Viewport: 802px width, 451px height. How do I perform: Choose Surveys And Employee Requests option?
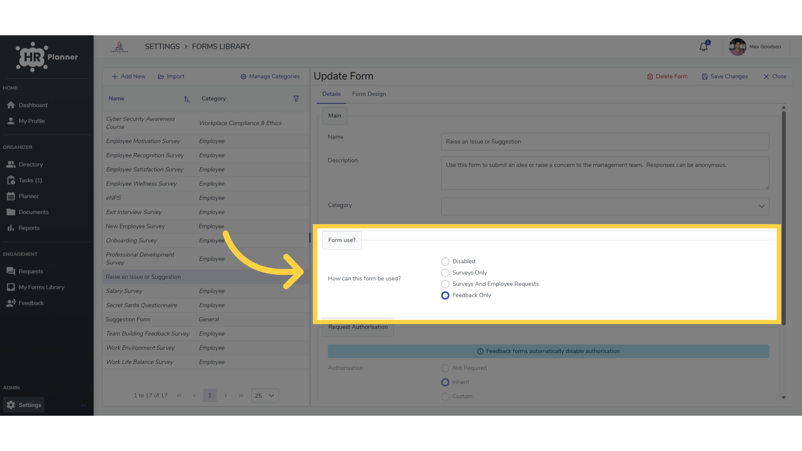pos(445,284)
